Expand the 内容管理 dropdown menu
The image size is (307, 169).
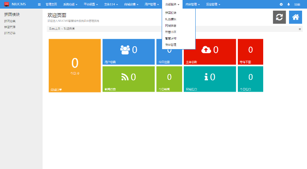click(x=192, y=5)
